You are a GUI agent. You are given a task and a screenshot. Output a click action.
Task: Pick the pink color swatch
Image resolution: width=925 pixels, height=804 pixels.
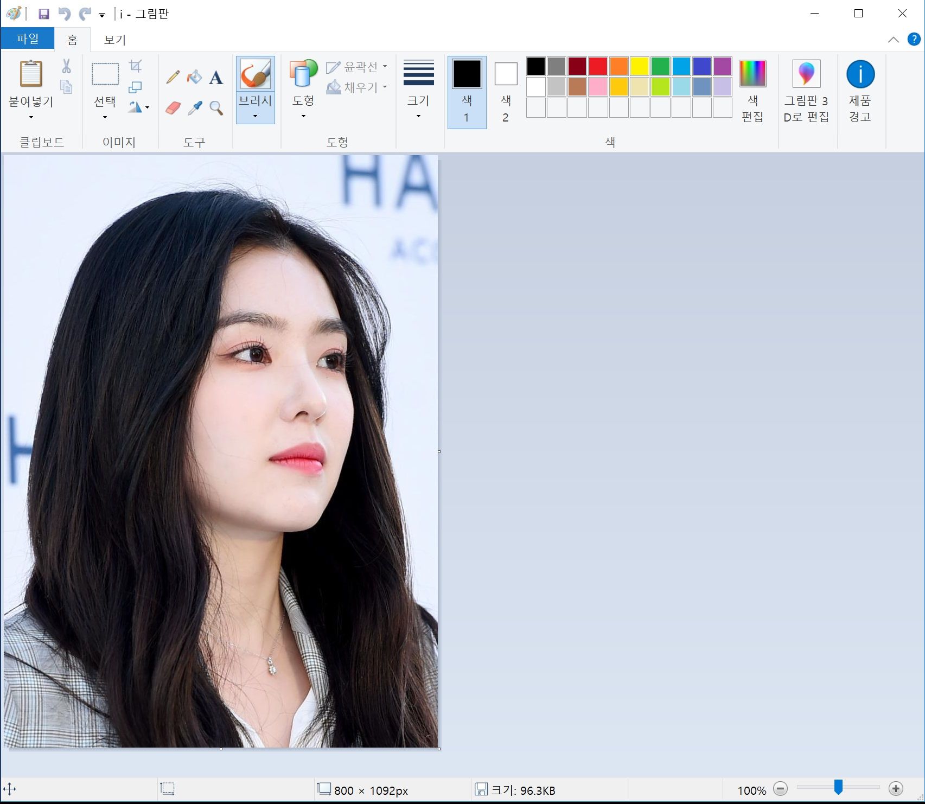[598, 87]
